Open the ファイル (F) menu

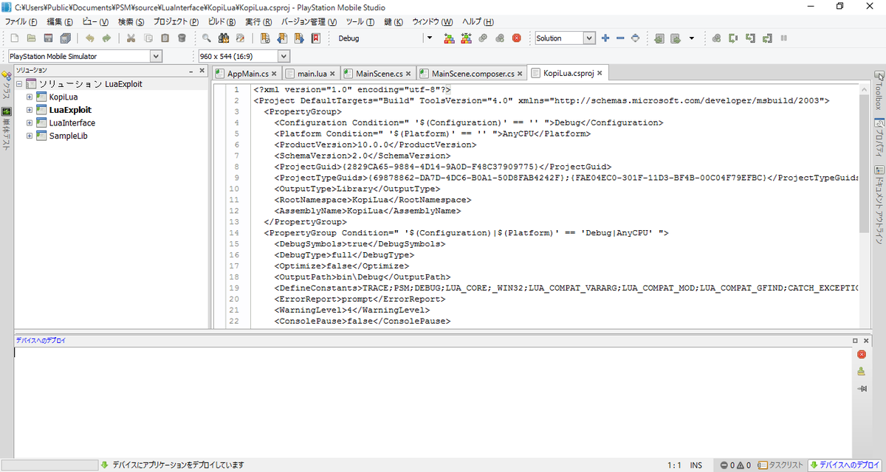(x=21, y=22)
